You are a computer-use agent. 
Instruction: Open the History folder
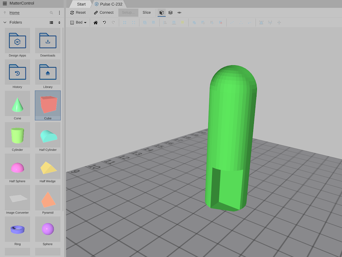point(17,74)
